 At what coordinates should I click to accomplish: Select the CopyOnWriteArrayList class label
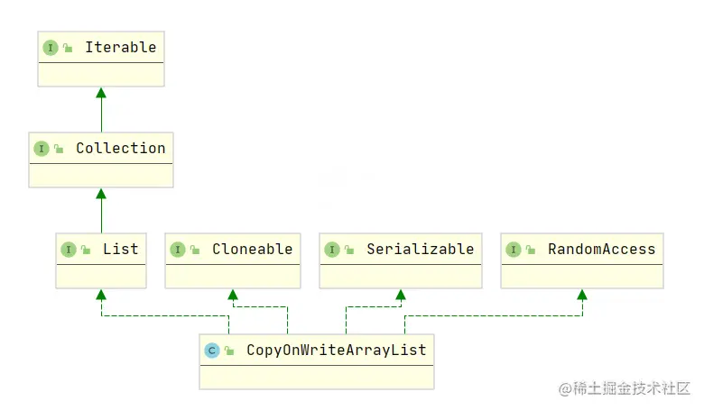(x=336, y=351)
